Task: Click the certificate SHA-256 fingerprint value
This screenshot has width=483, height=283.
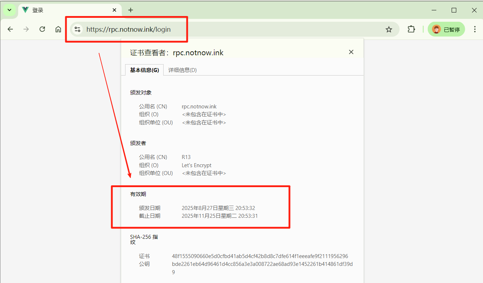Action: tap(260, 256)
